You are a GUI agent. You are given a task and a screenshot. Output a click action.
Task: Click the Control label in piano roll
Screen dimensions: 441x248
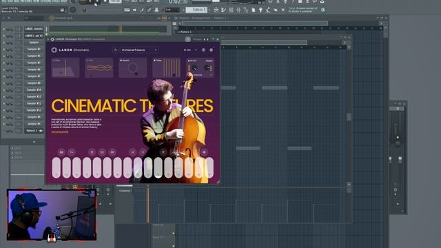125,191
